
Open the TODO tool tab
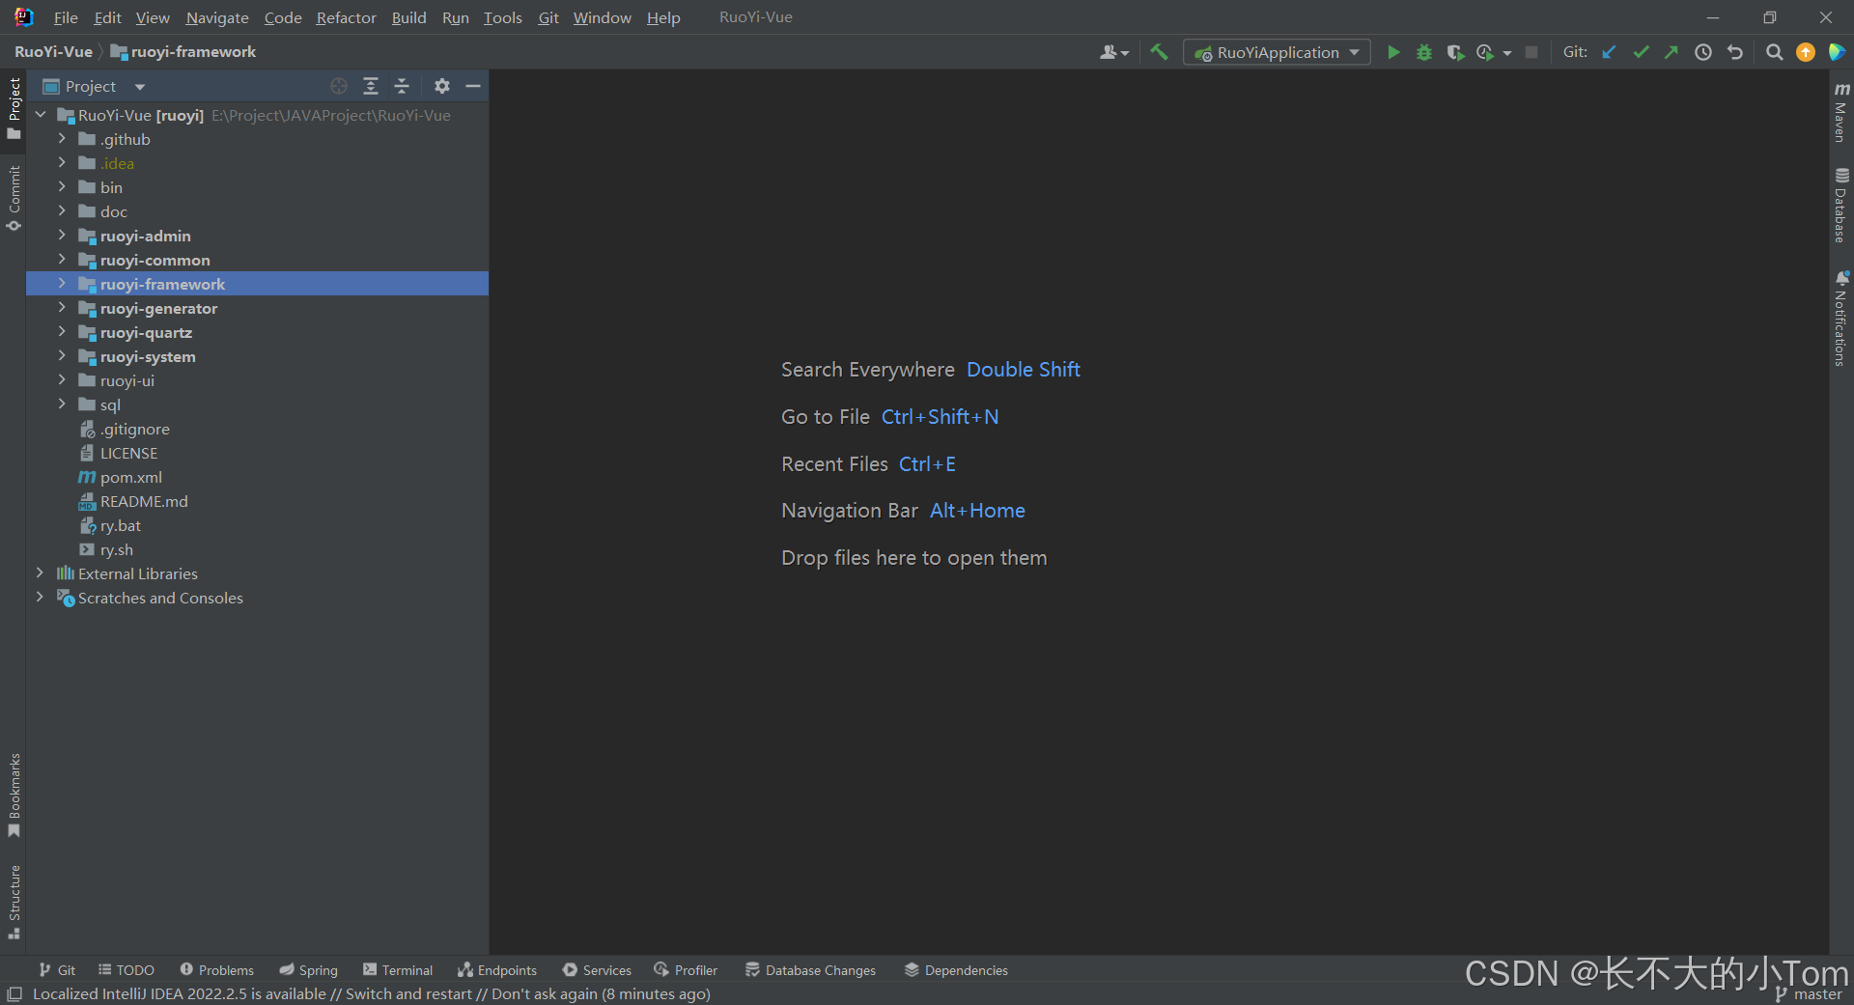pyautogui.click(x=126, y=970)
